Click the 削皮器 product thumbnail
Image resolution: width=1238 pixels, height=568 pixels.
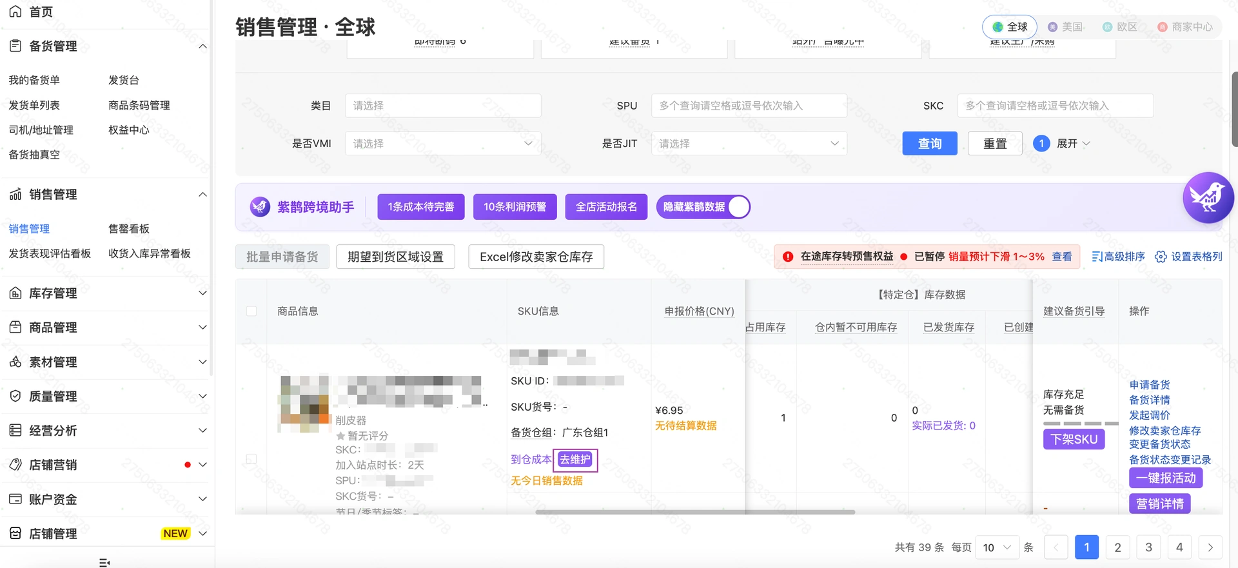(304, 404)
